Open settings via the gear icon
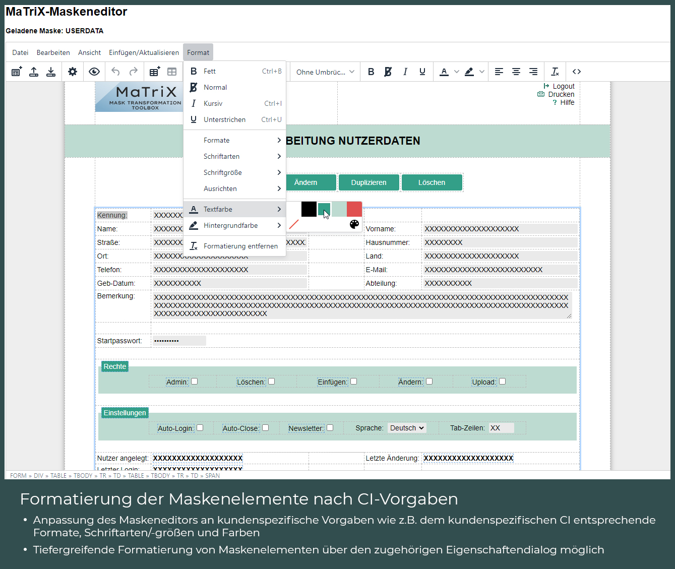The image size is (675, 569). pyautogui.click(x=73, y=72)
